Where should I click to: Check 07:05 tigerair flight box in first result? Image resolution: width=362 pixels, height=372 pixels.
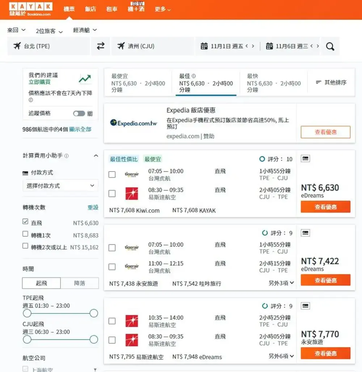point(112,175)
